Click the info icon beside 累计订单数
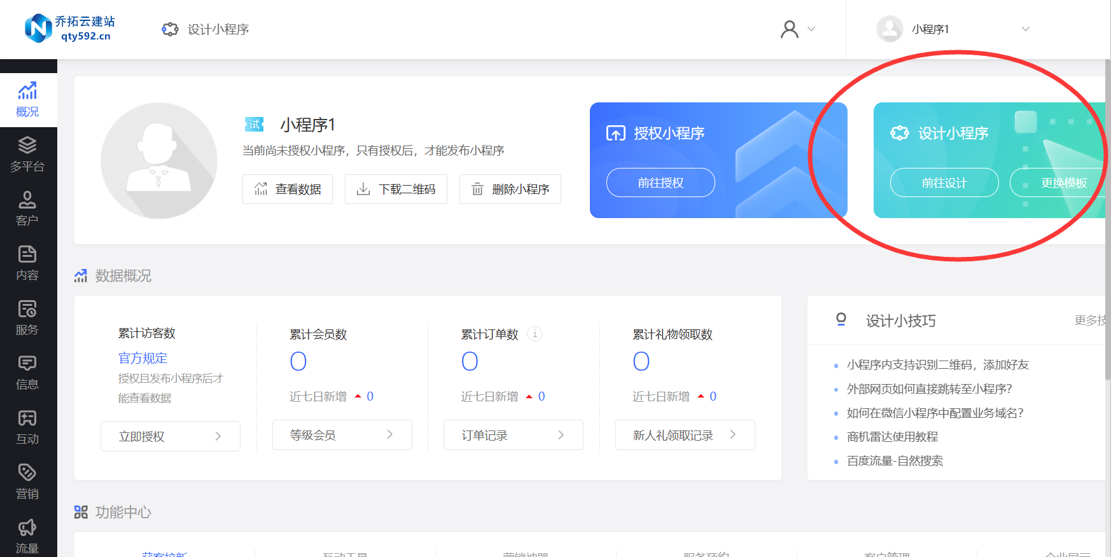Screen dimensions: 1111x557 535,334
